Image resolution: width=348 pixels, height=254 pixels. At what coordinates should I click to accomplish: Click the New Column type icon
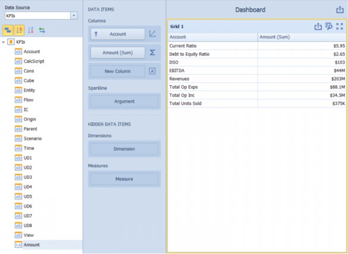click(152, 71)
